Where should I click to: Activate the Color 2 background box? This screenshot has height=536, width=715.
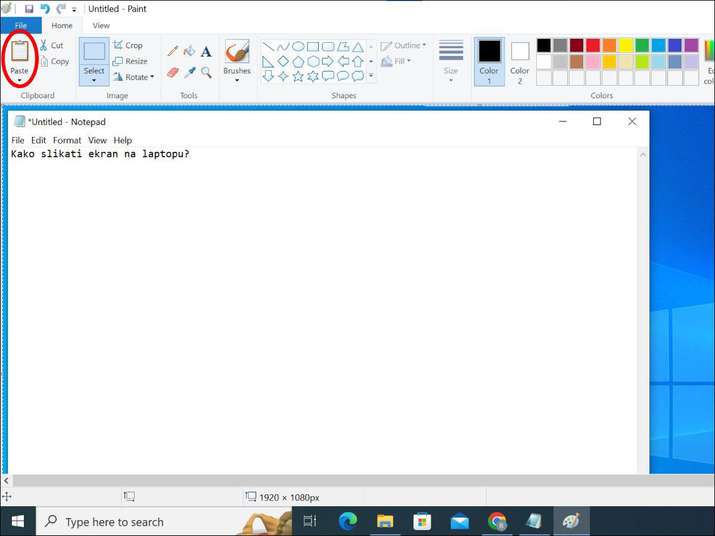tap(520, 62)
